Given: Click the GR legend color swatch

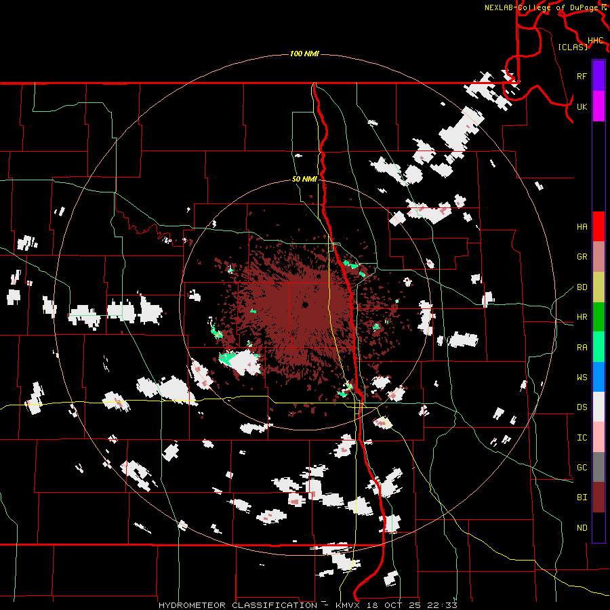Looking at the screenshot, I should point(598,256).
